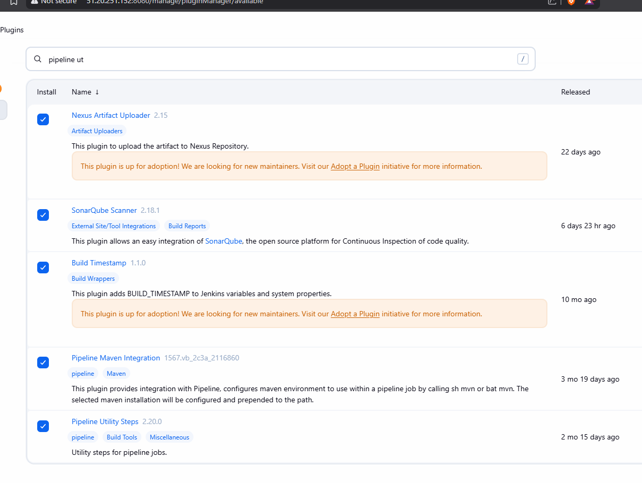Click pipeline tag under Pipeline Maven Integration
This screenshot has width=642, height=483.
83,374
